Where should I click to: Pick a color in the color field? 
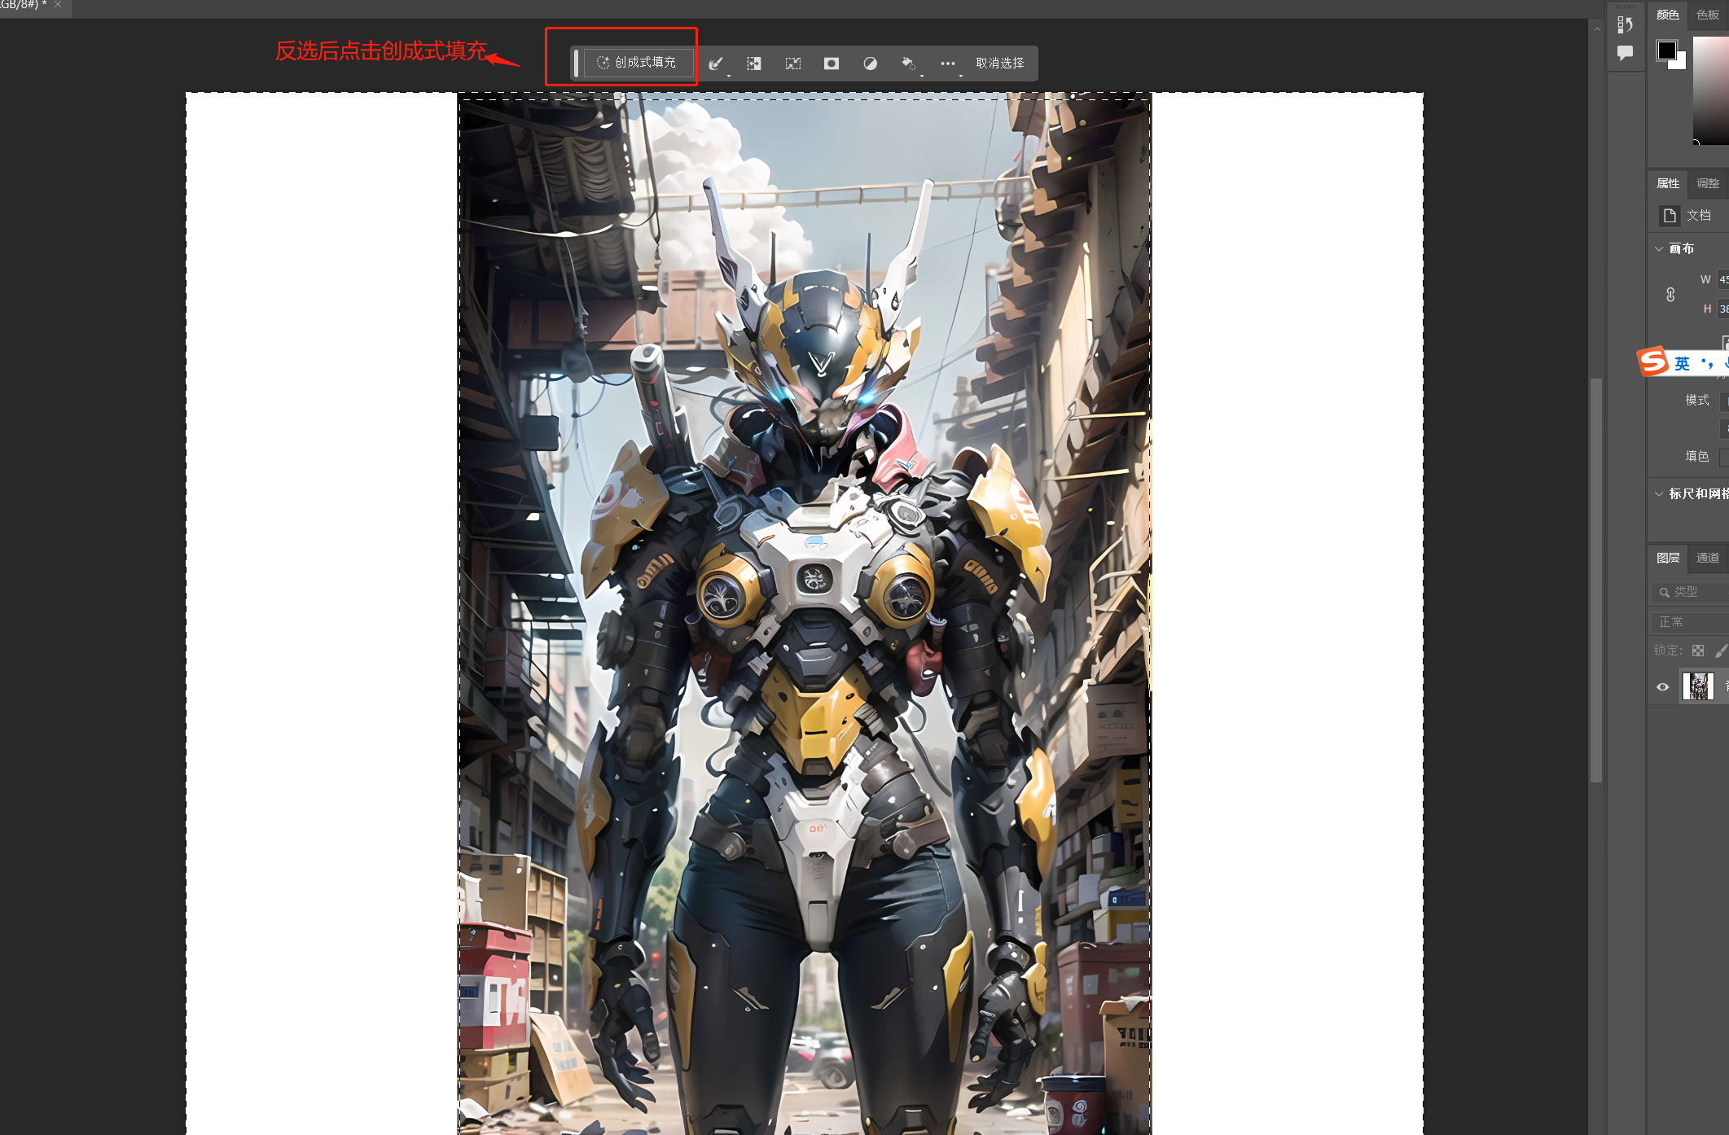pyautogui.click(x=1710, y=90)
